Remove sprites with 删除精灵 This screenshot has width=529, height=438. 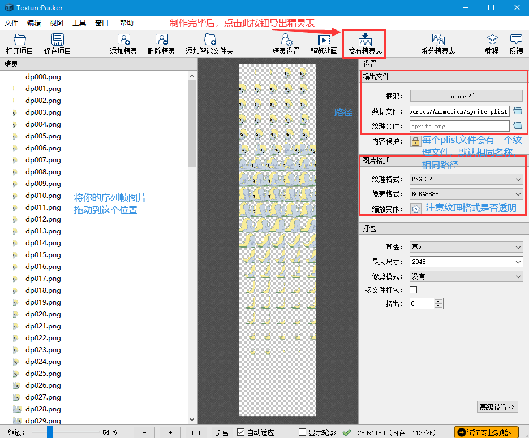coord(161,45)
